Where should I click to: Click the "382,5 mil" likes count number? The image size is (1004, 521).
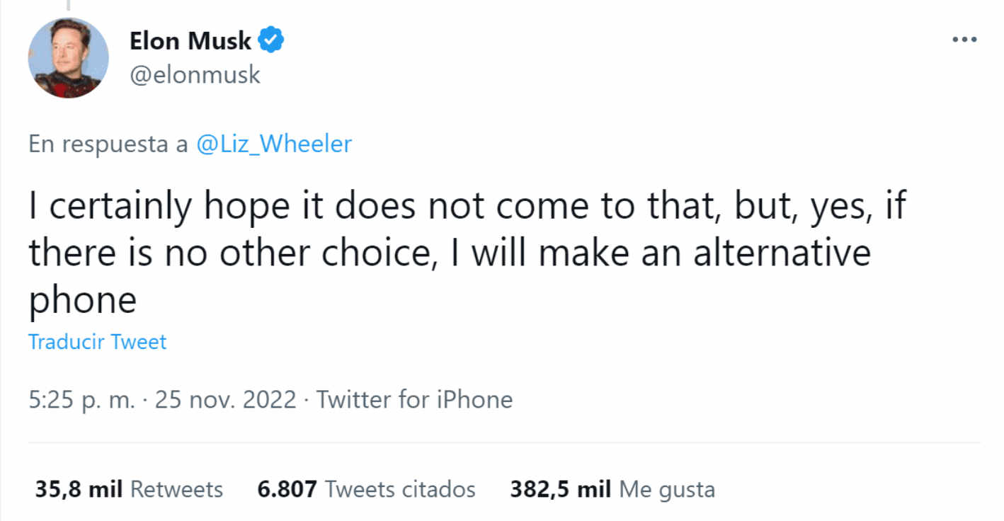click(x=561, y=489)
